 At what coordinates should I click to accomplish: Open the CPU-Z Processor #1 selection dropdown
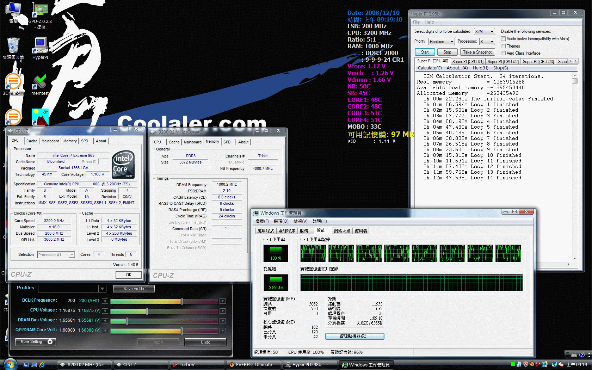pyautogui.click(x=56, y=255)
